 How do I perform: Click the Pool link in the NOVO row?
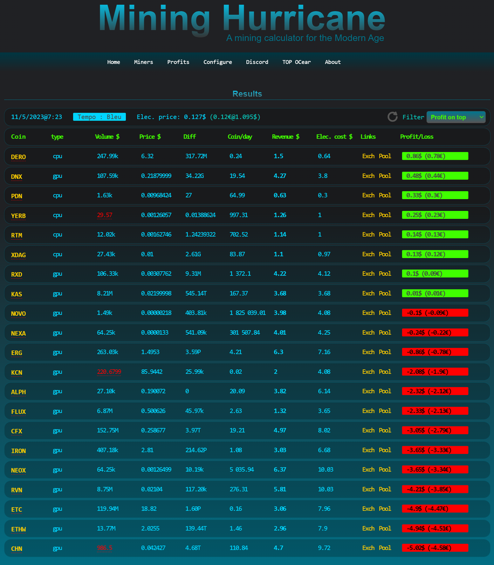pos(385,313)
